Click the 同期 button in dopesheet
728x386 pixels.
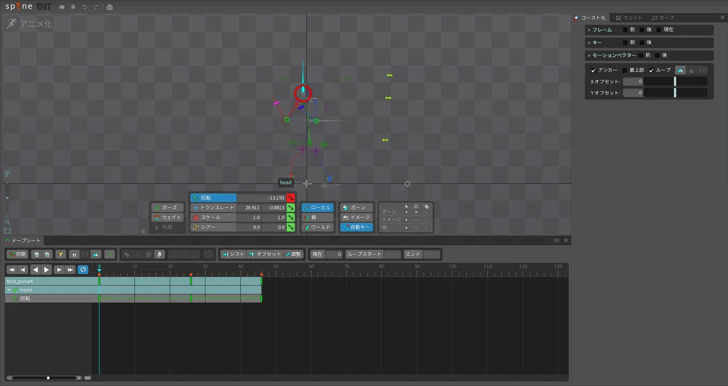[x=18, y=254]
